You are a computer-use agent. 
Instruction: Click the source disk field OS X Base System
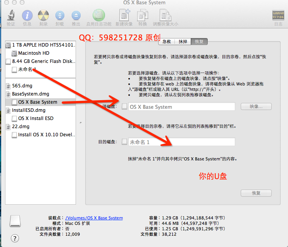[x=182, y=106]
